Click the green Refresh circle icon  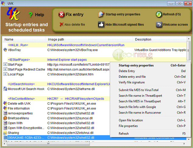(159, 14)
